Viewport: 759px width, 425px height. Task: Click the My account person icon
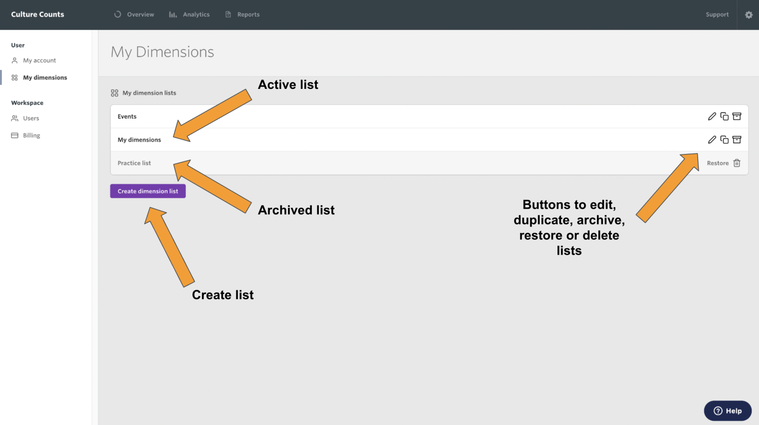pos(14,60)
